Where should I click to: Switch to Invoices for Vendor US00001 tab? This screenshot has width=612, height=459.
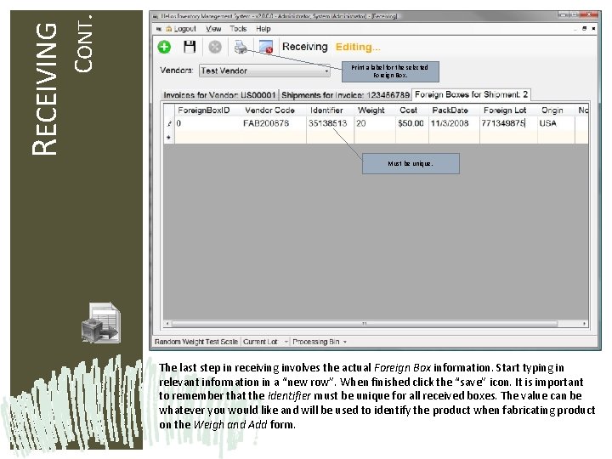tap(220, 95)
